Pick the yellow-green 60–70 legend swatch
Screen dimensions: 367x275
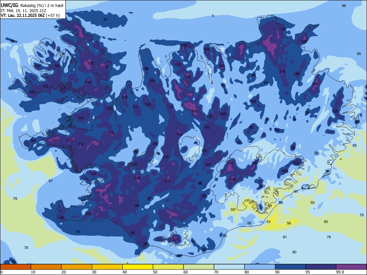click(199, 267)
